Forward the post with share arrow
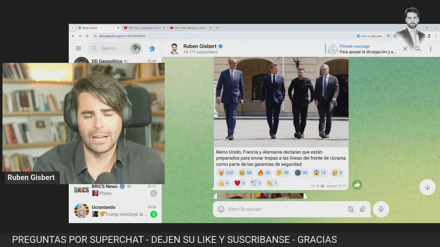This screenshot has height=247, width=440. [x=357, y=185]
